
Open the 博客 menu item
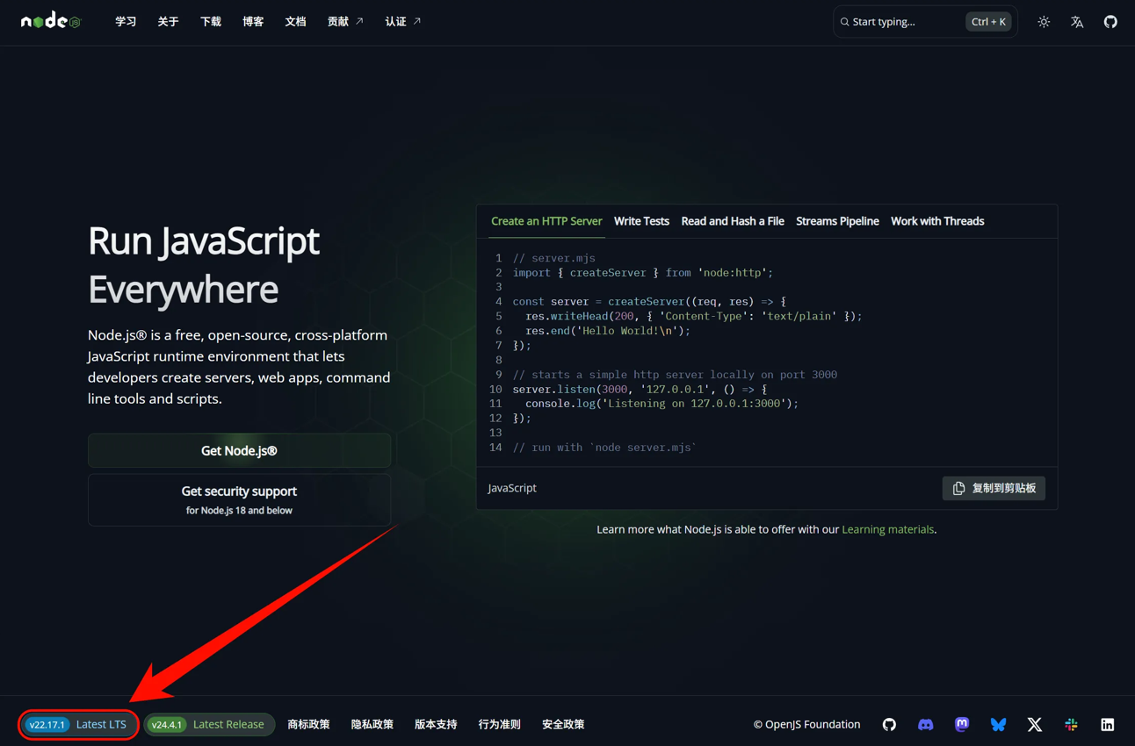click(x=253, y=22)
